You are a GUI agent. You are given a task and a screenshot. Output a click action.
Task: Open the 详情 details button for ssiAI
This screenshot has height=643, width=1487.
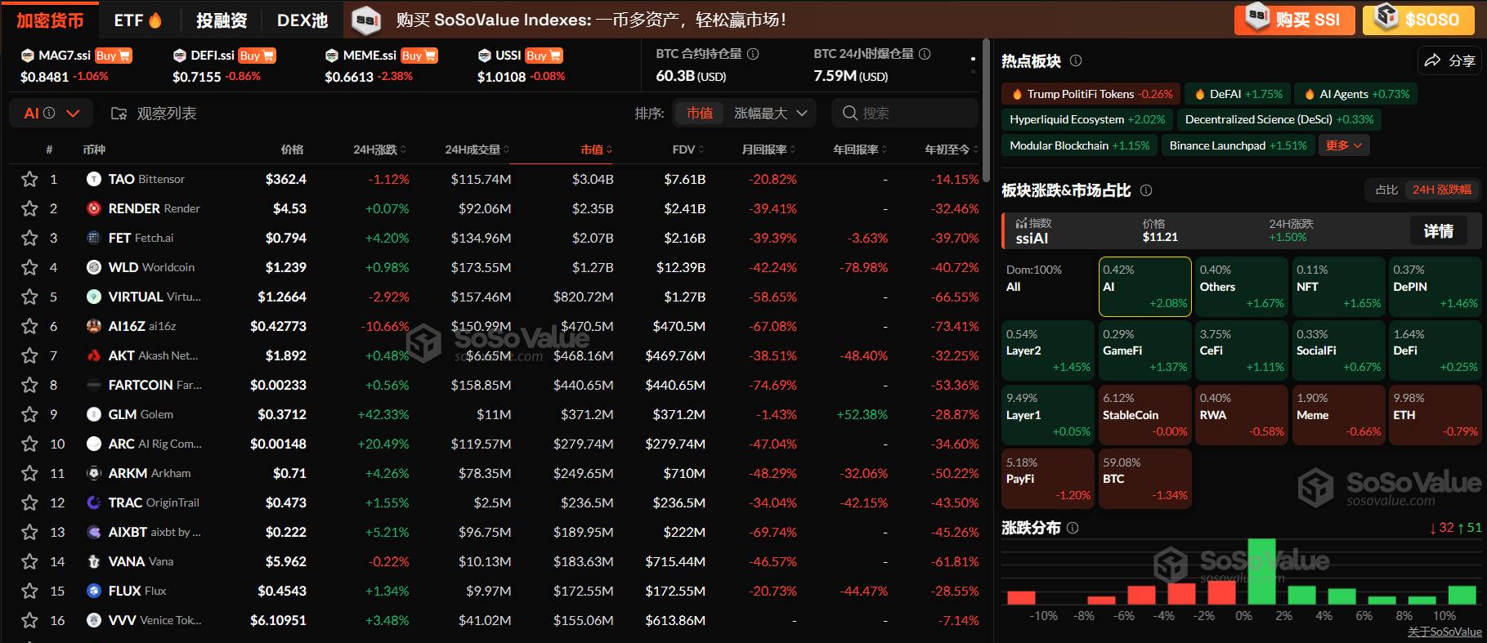pyautogui.click(x=1439, y=231)
